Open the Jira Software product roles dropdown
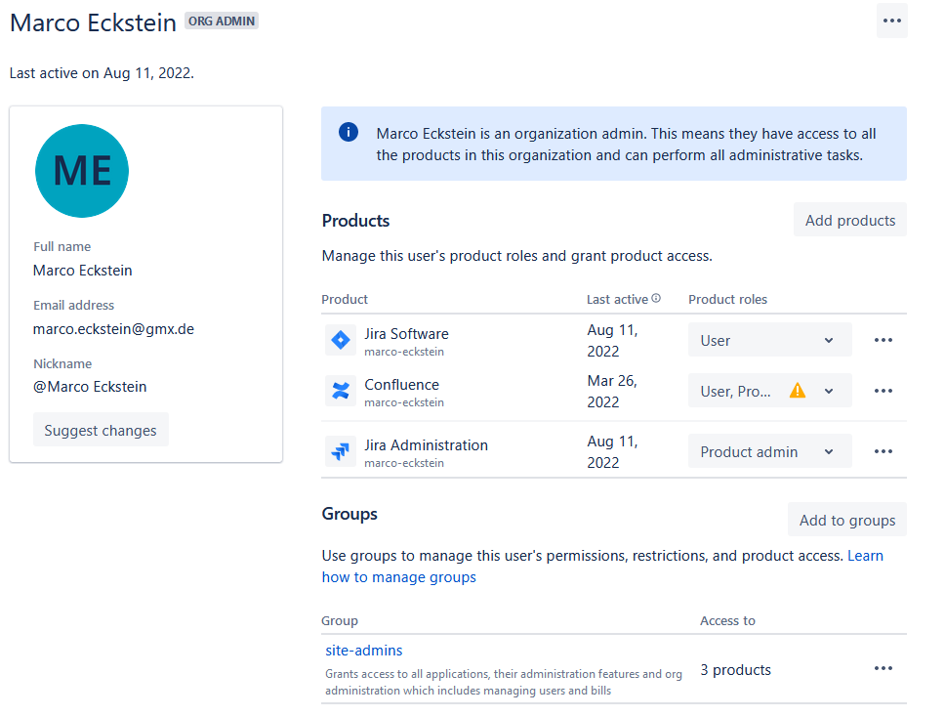The width and height of the screenshot is (945, 716). pos(769,339)
